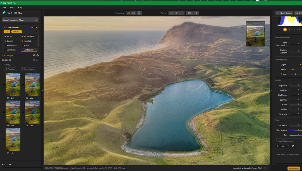Apply the 25 - Soft preset thumbnail

(x=13, y=85)
